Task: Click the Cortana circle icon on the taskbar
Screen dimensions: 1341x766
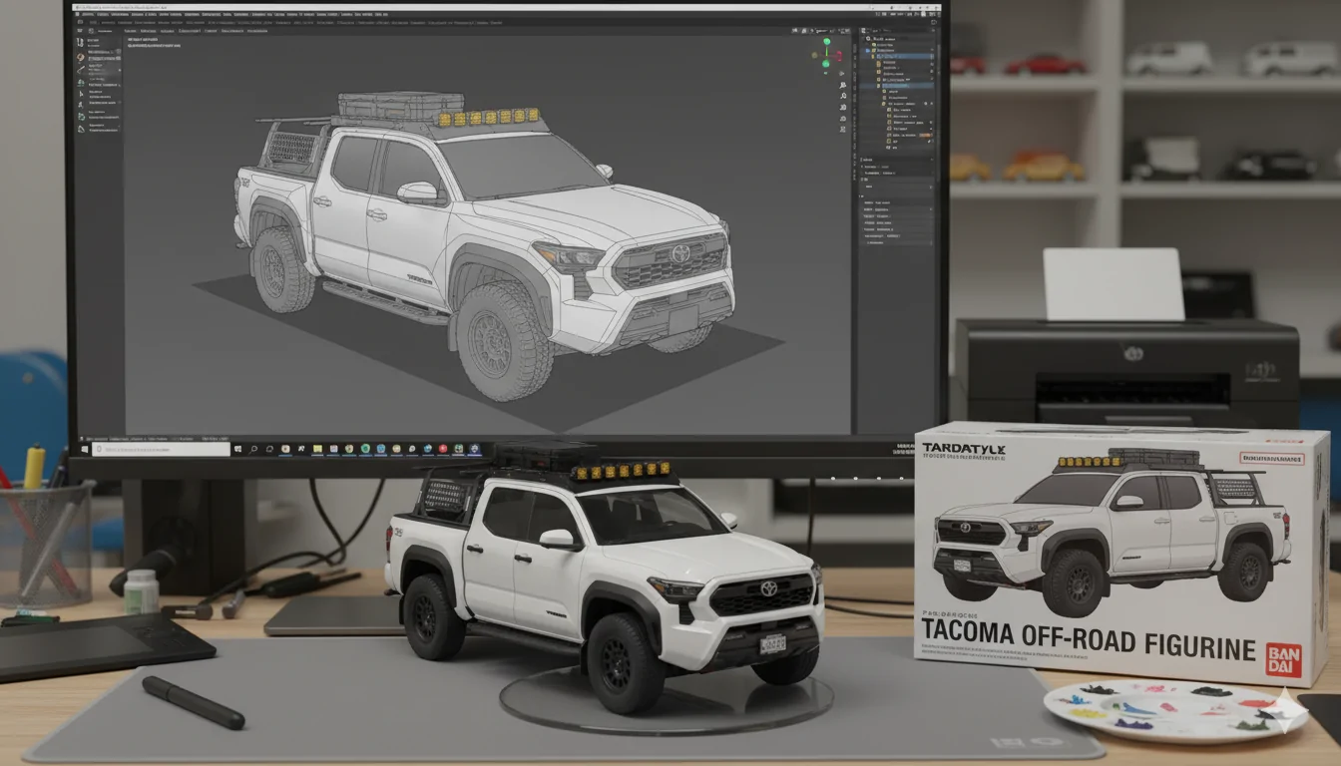Action: click(269, 449)
